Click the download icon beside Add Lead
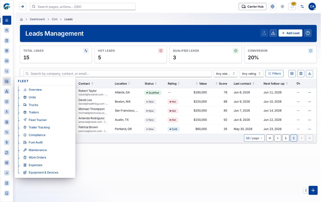The image size is (323, 202). click(x=273, y=33)
